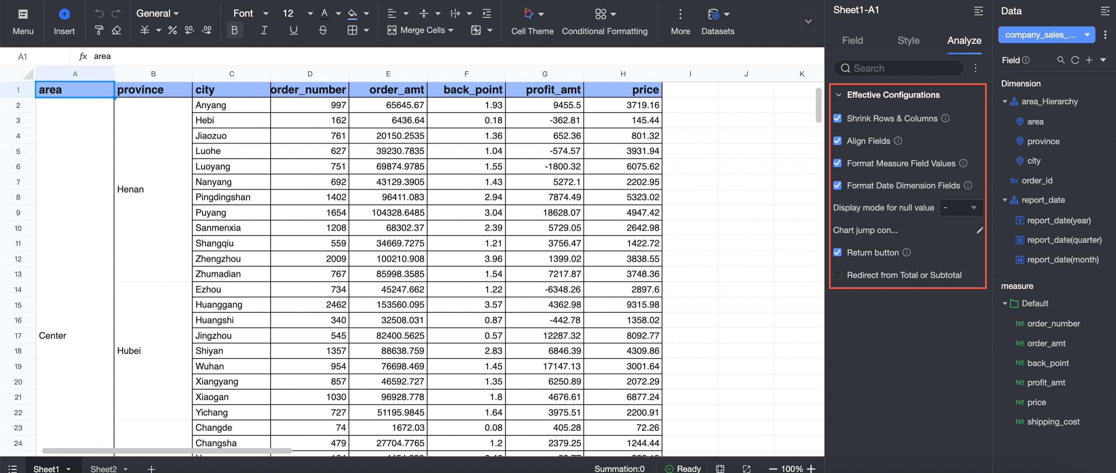Uncheck the Return button option

[837, 252]
